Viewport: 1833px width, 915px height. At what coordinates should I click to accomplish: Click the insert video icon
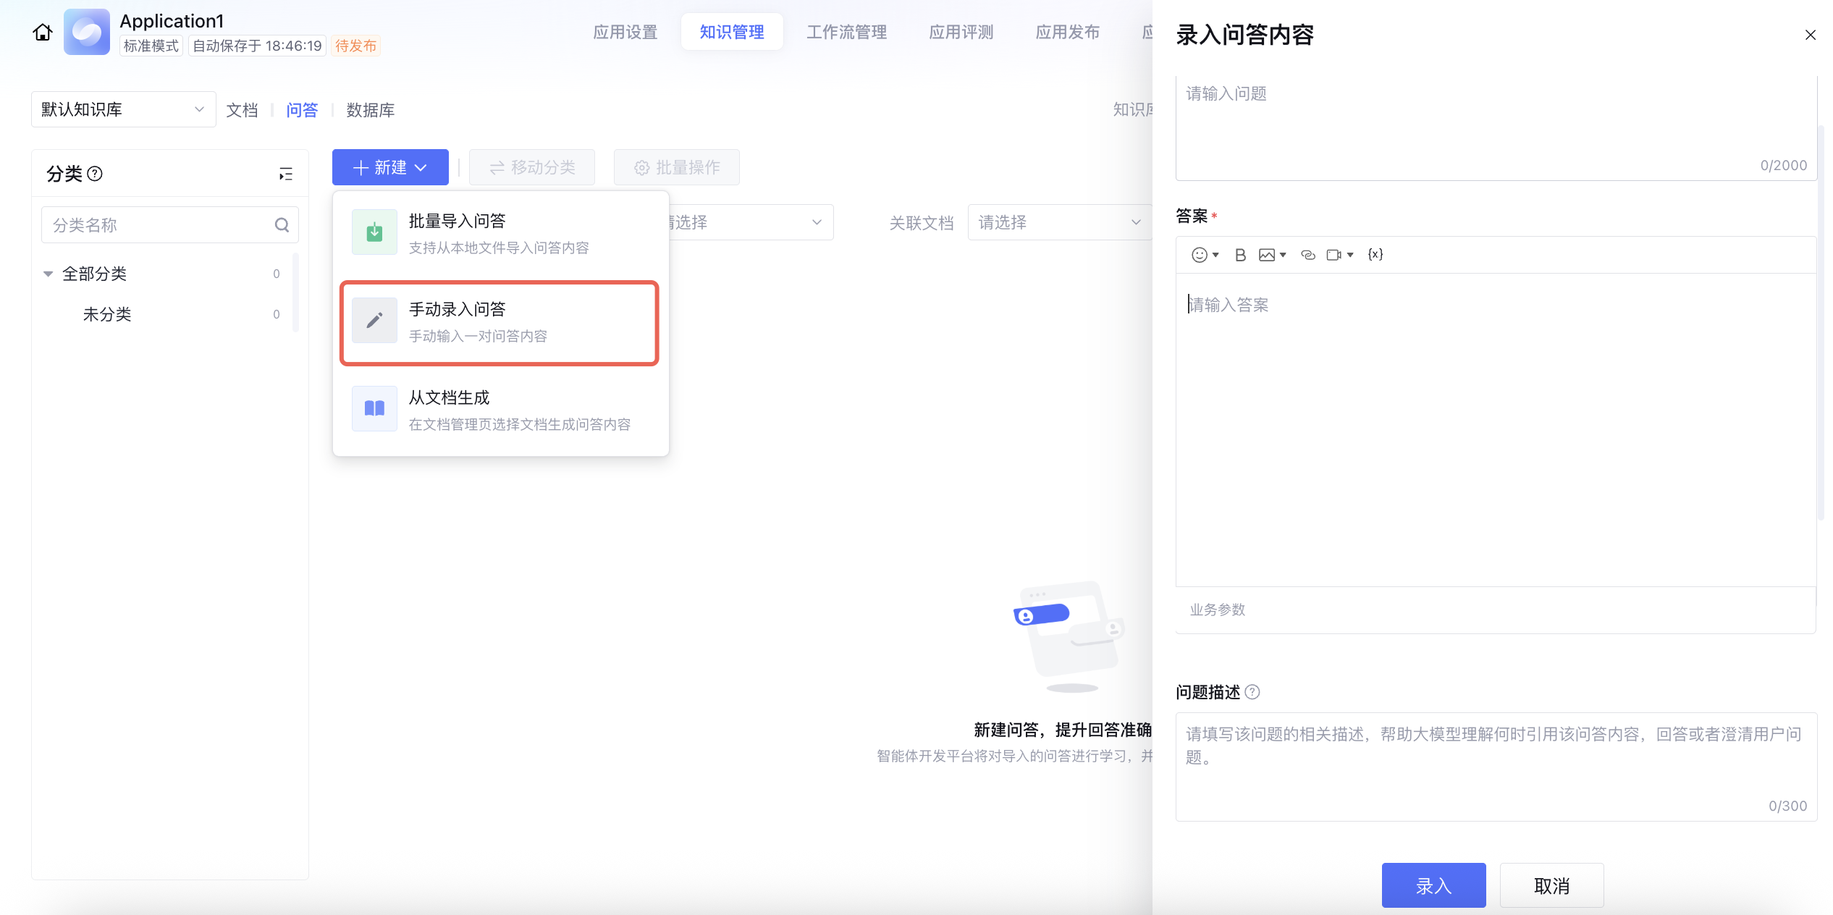click(x=1333, y=255)
